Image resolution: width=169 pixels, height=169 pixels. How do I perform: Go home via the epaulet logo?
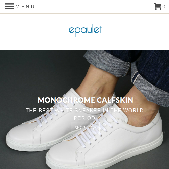86,30
